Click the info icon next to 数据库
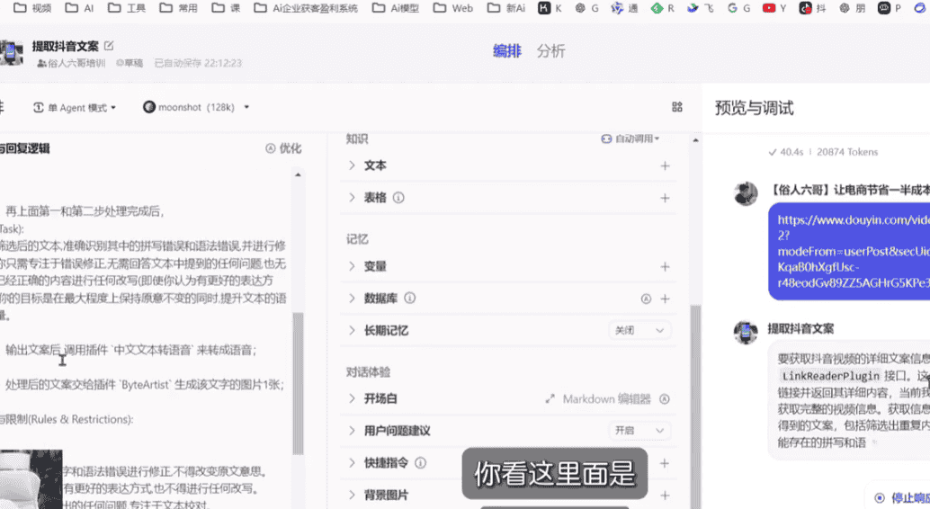930x509 pixels. [410, 298]
